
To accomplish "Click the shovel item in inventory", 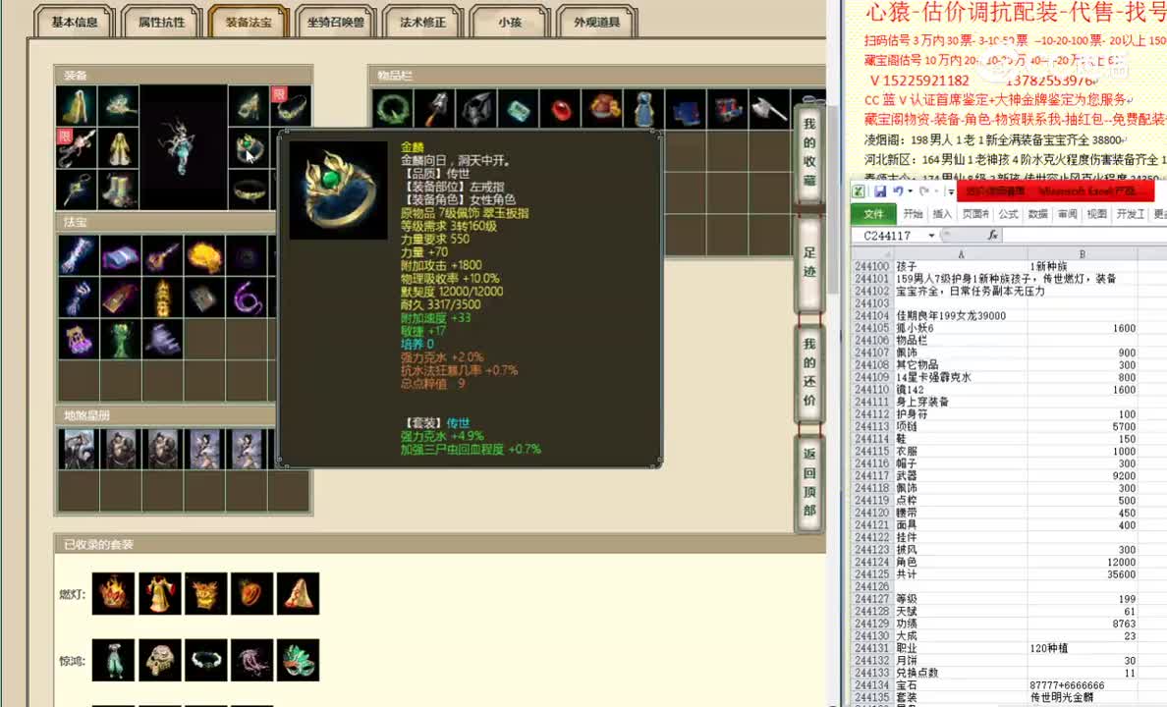I will (x=434, y=110).
